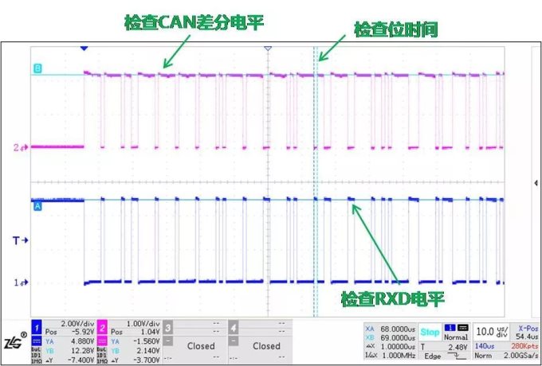Screen dimensions: 542x366
Task: Click channel 4 coupling dash icon
Action: [x=234, y=341]
